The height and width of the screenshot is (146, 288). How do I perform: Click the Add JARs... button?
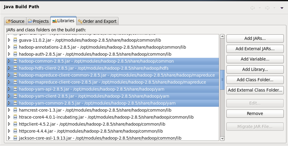tap(255, 39)
